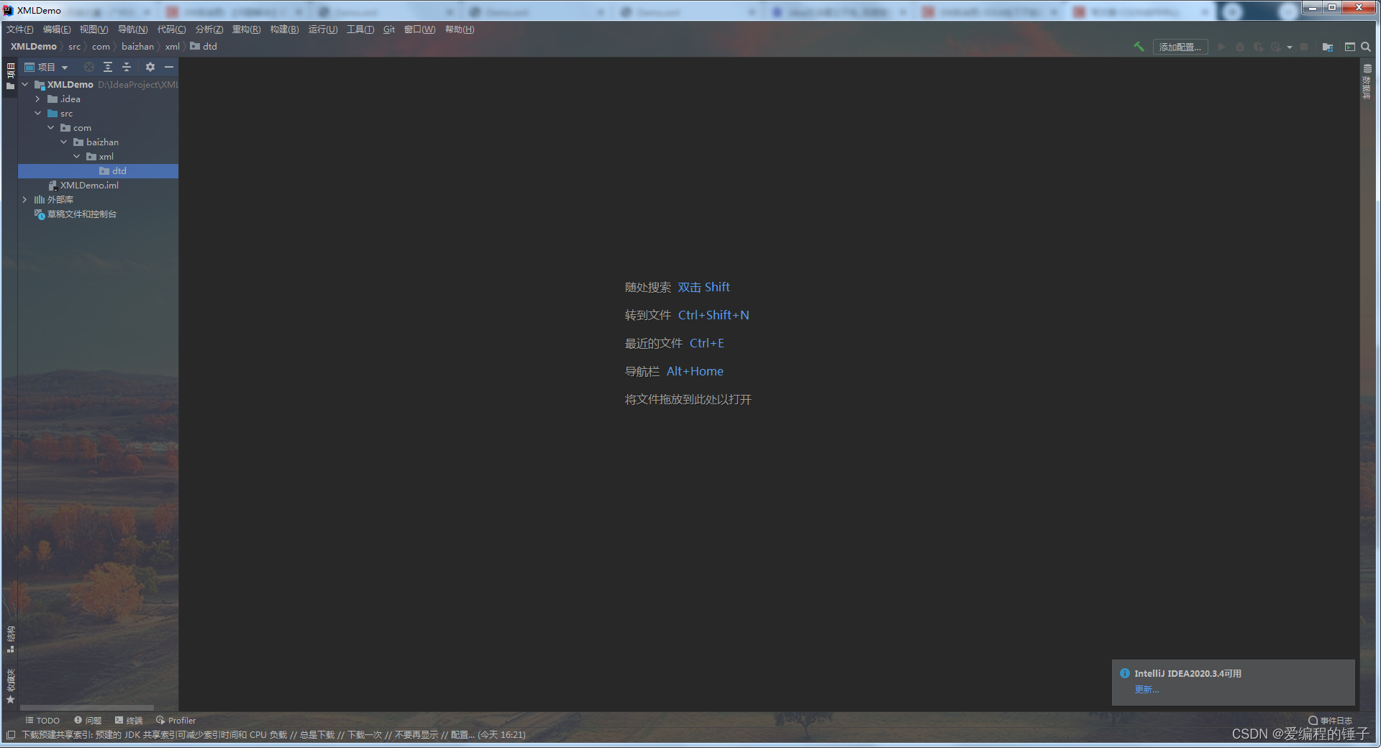The image size is (1381, 748).
Task: Open project panel settings gear icon
Action: click(x=150, y=67)
